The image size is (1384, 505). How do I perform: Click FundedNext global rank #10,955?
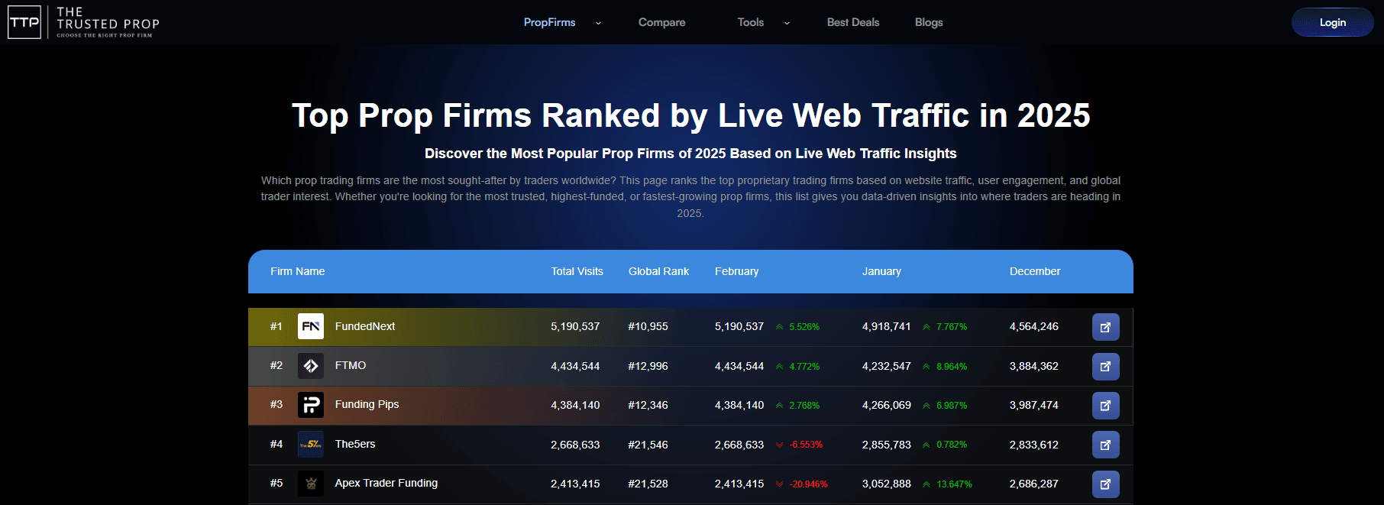click(x=648, y=326)
